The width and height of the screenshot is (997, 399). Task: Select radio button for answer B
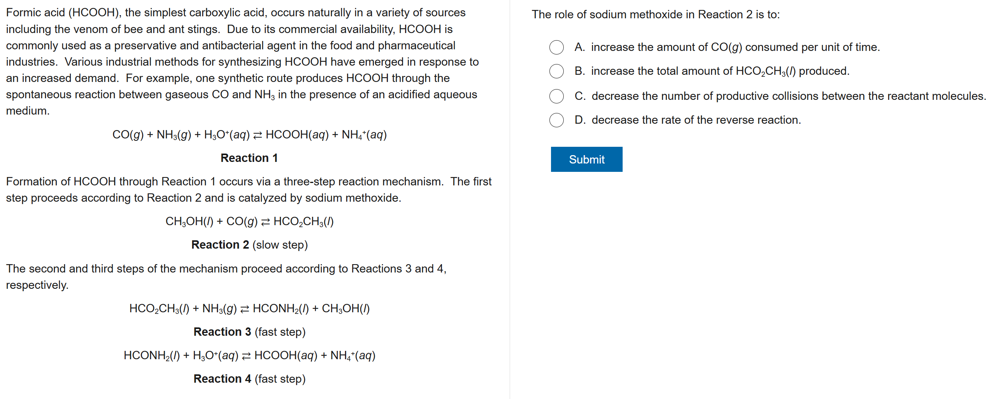(556, 71)
